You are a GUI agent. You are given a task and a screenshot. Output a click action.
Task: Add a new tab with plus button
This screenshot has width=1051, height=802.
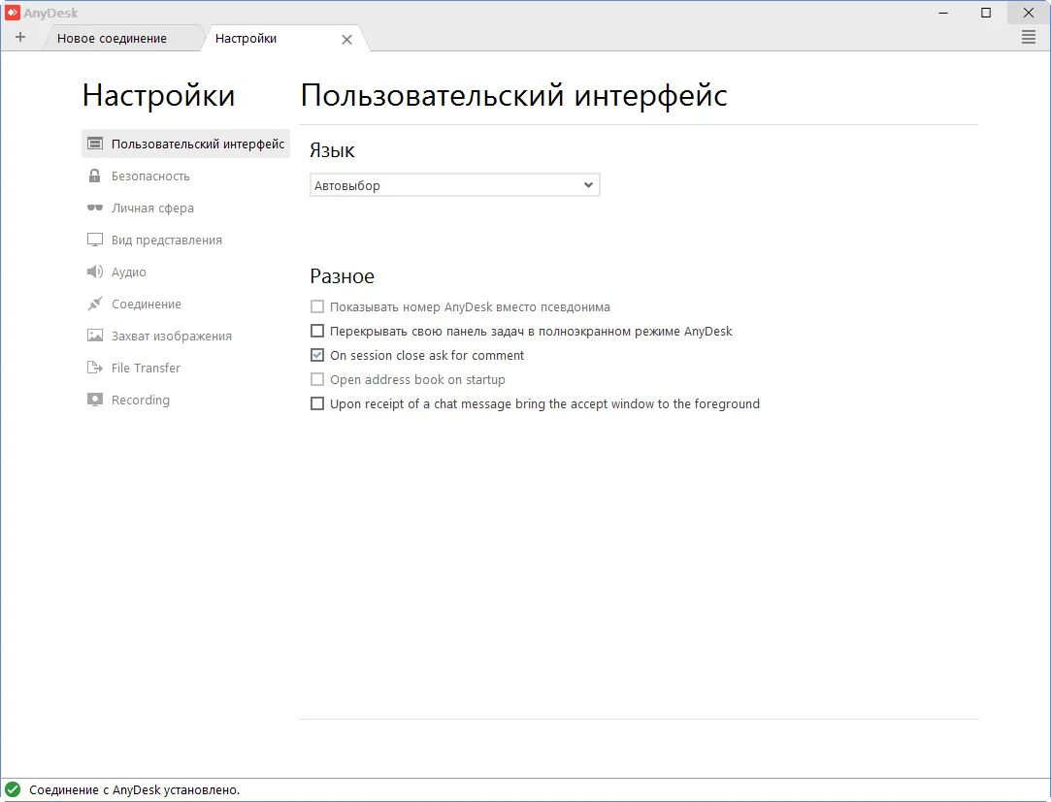(x=20, y=38)
